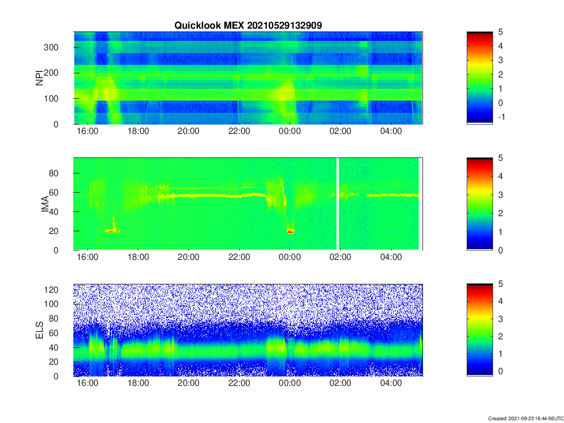Select the ELS spectrogram plot area
The image size is (564, 423).
(248, 330)
